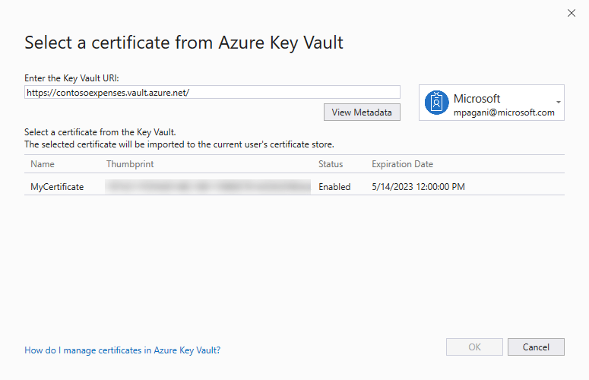589x380 pixels.
Task: Open 'How do I manage certificates' link
Action: 122,350
